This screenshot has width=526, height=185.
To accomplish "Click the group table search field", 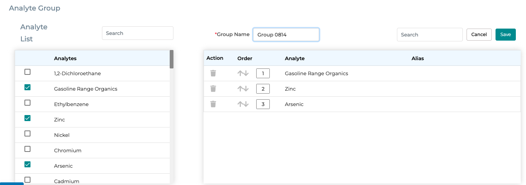I will tap(430, 35).
